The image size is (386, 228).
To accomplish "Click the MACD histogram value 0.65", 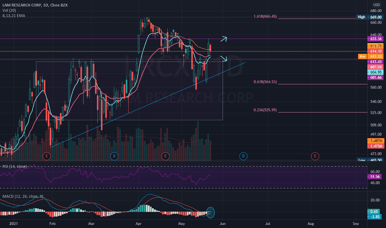I will pyautogui.click(x=374, y=211).
